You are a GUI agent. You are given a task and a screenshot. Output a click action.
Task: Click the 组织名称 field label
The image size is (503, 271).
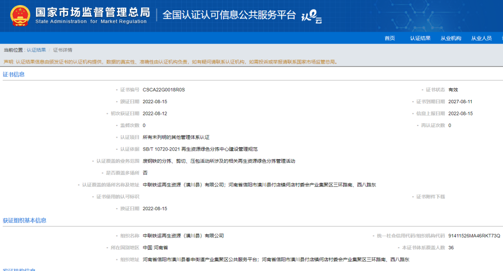(x=129, y=236)
